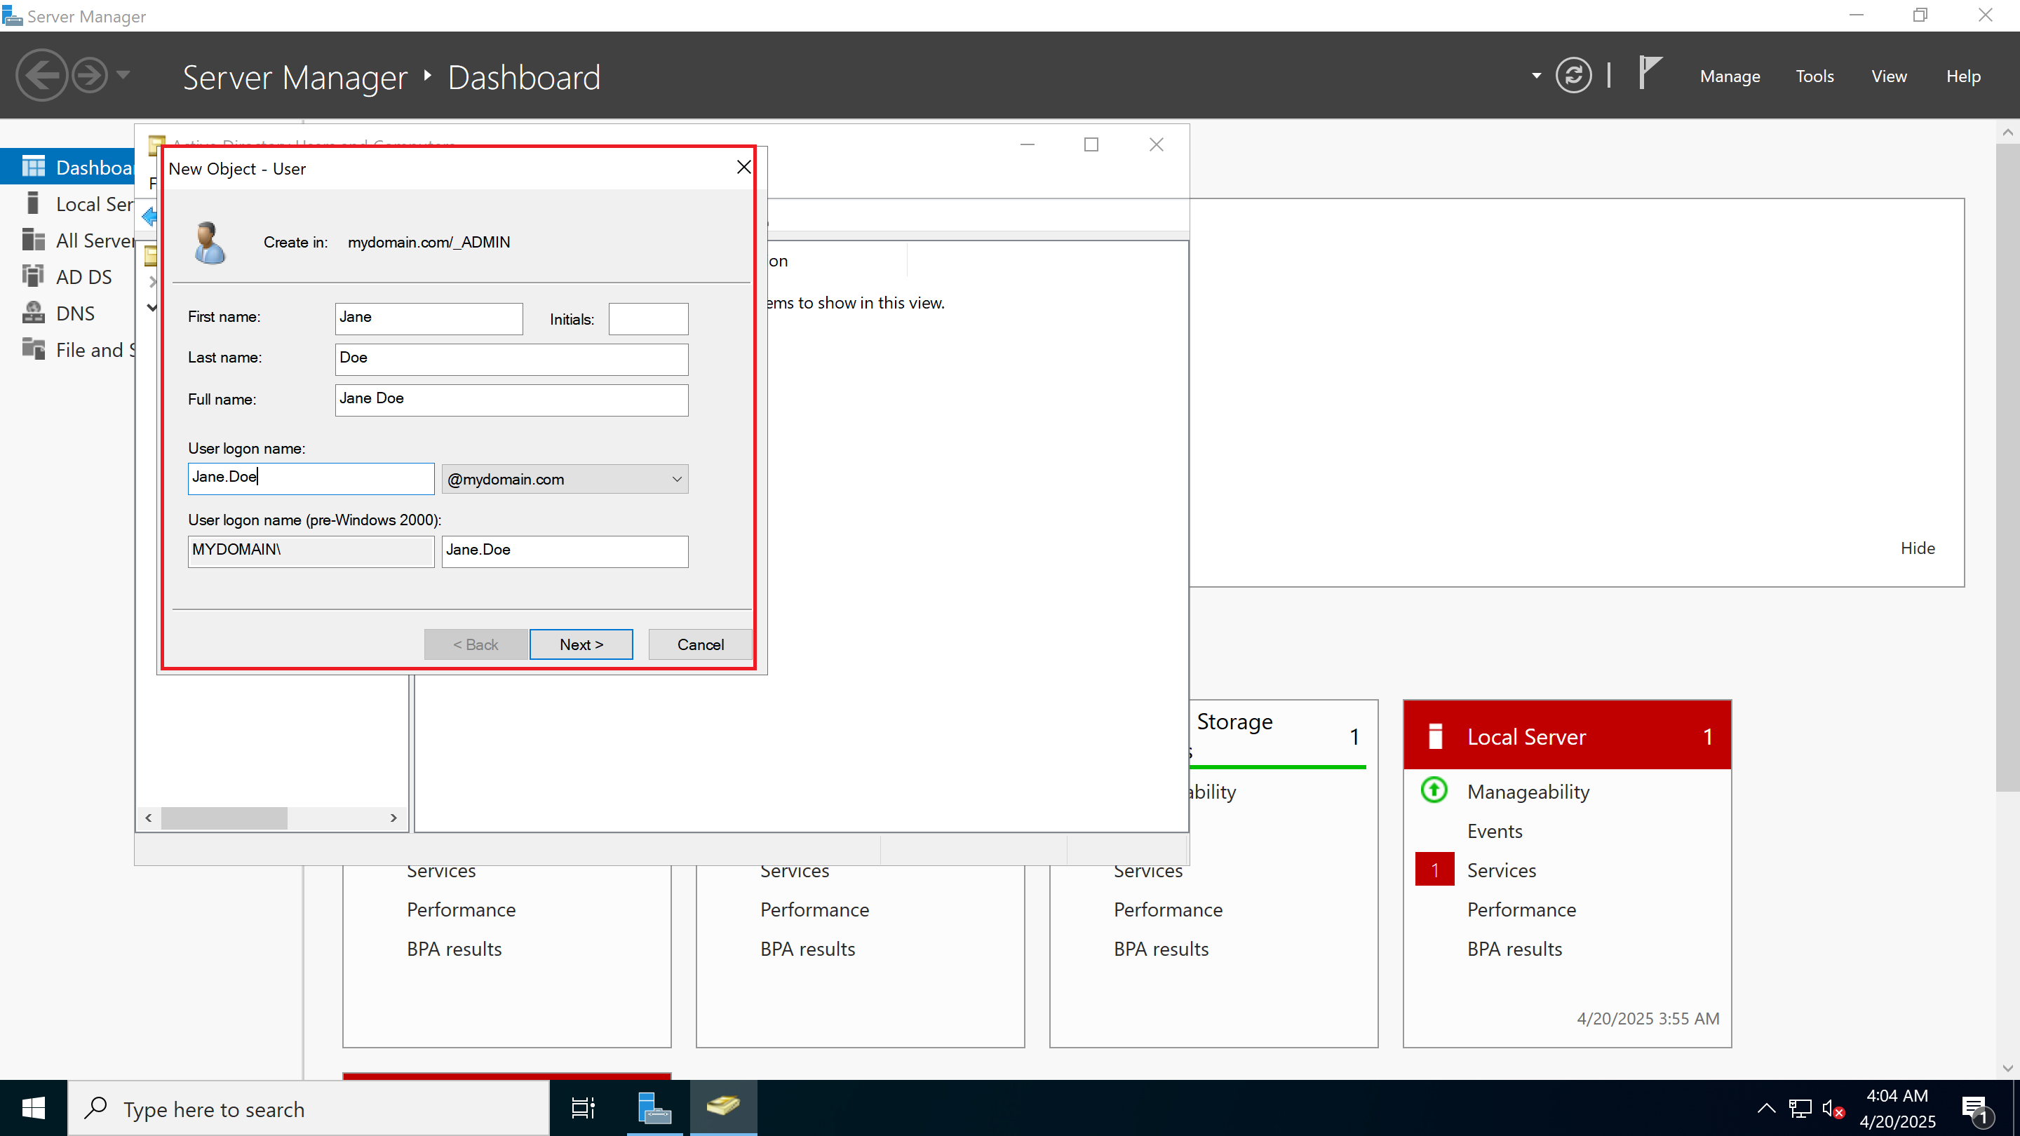Click the Last name field
This screenshot has height=1136, width=2020.
coord(511,359)
